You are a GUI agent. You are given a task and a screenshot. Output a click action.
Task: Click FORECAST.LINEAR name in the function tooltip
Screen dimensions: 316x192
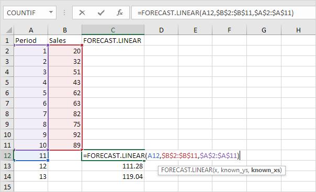(187, 170)
